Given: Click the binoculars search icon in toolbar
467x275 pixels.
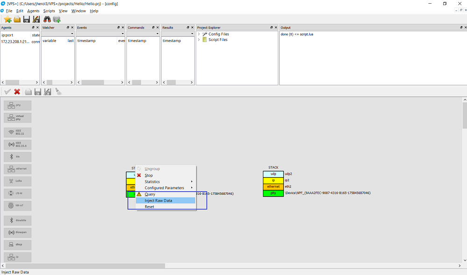Looking at the screenshot, I should click(47, 19).
